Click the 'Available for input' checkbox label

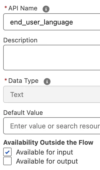point(44,152)
